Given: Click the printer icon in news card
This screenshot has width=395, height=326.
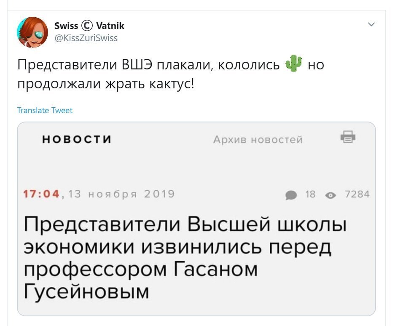Looking at the screenshot, I should pyautogui.click(x=348, y=137).
